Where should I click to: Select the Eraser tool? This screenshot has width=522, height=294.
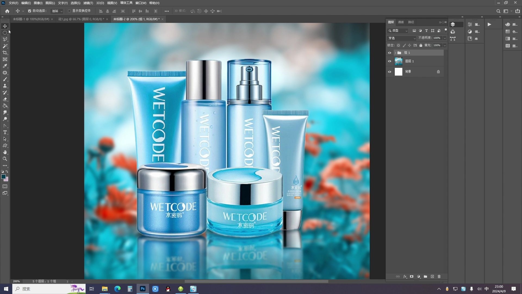click(5, 99)
